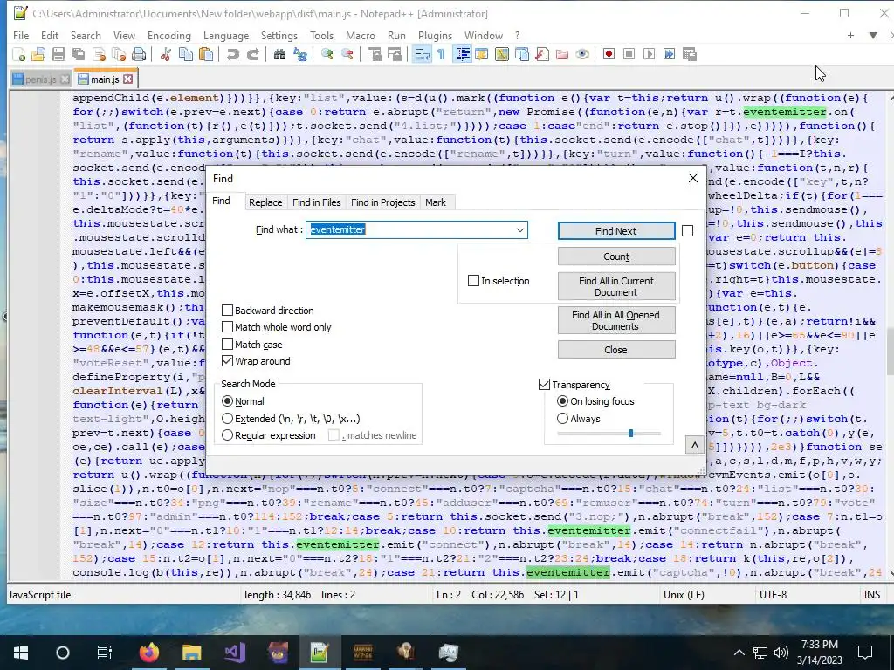Undo the last edit from the toolbar

[x=232, y=54]
